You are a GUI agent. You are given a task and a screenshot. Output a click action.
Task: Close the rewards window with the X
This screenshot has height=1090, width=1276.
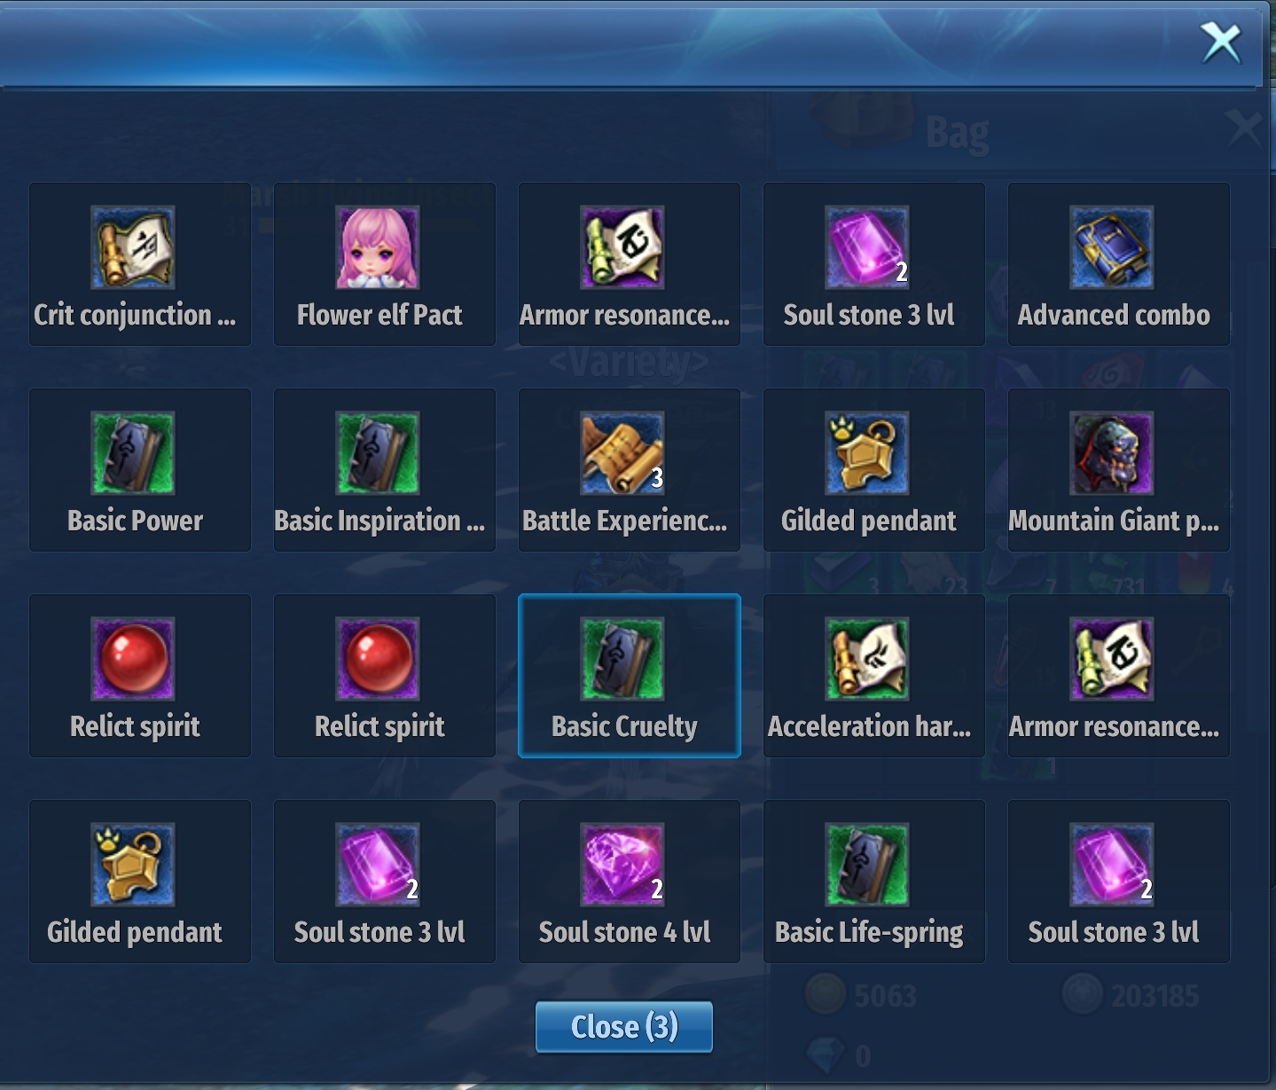1221,43
